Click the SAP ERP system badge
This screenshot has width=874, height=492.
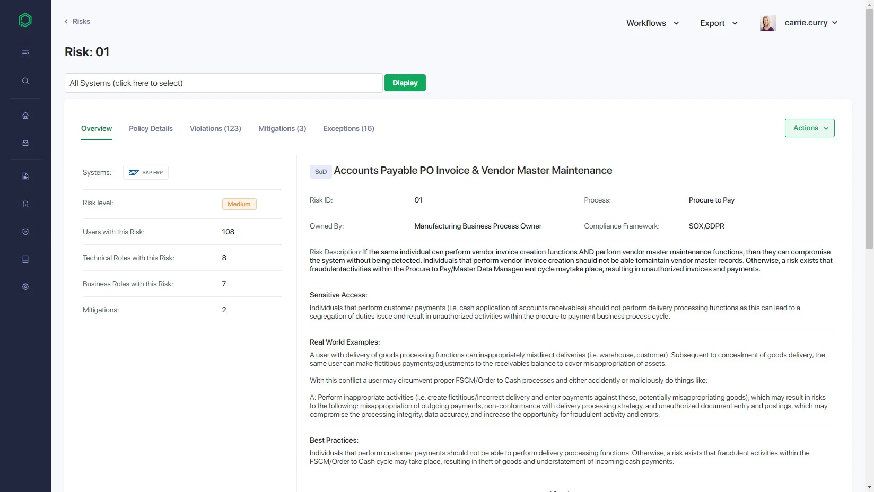tap(146, 172)
